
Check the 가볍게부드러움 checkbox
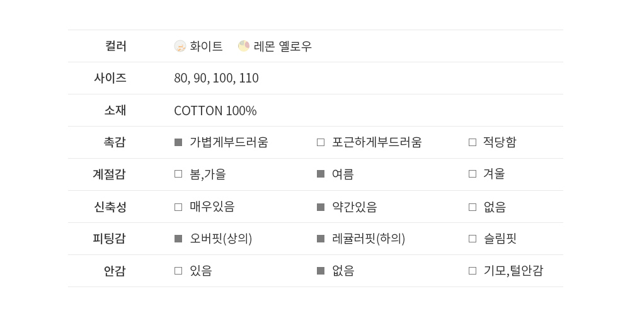tap(178, 142)
